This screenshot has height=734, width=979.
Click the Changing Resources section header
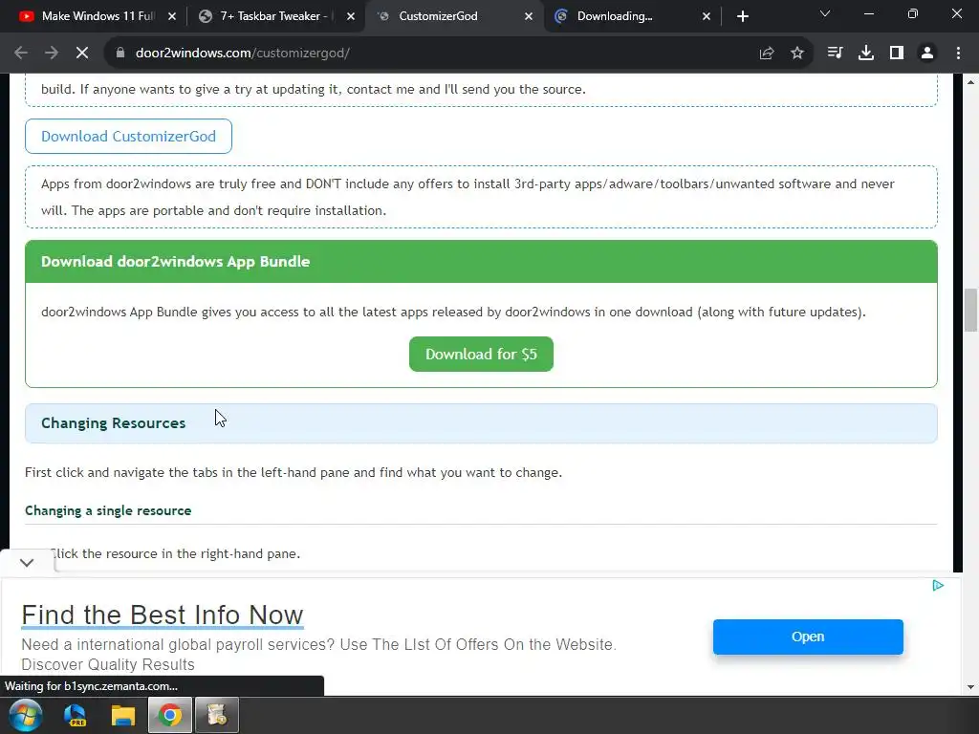(481, 423)
